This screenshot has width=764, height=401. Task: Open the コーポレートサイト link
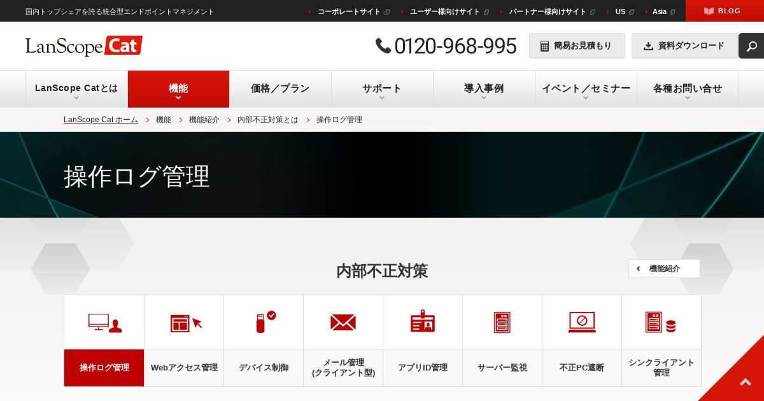[349, 11]
